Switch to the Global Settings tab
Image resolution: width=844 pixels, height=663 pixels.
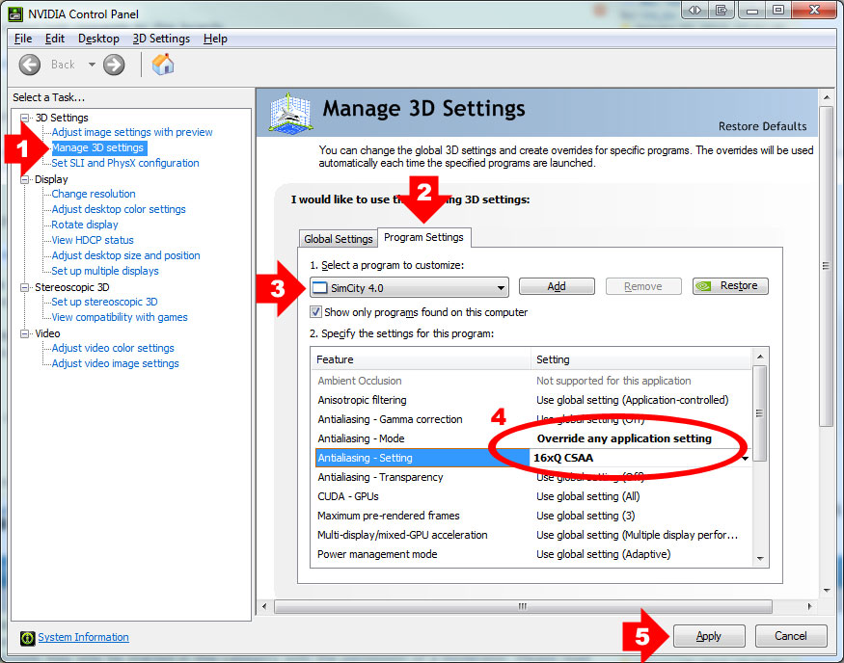click(338, 239)
